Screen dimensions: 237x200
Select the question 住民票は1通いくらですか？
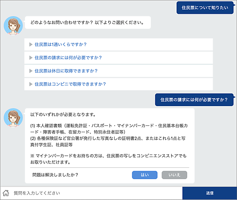(x=60, y=44)
